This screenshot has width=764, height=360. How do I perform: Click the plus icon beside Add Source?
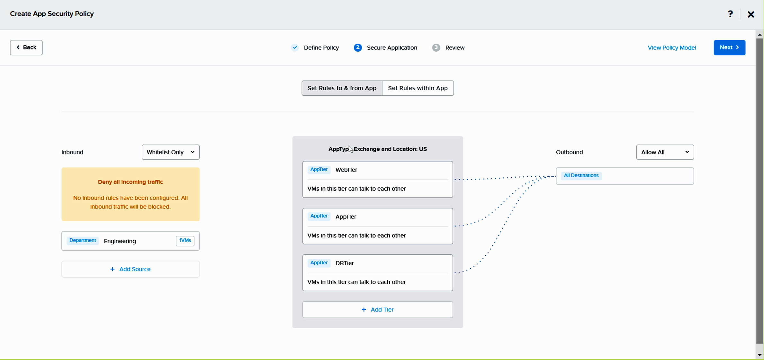pyautogui.click(x=112, y=269)
